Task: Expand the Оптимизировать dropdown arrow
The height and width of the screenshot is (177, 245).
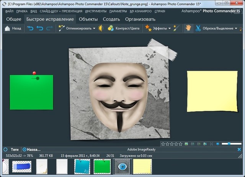Action: click(x=94, y=28)
